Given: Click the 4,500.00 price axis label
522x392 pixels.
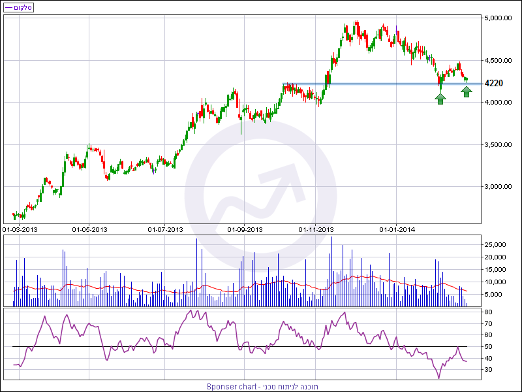Looking at the screenshot, I should (498, 60).
